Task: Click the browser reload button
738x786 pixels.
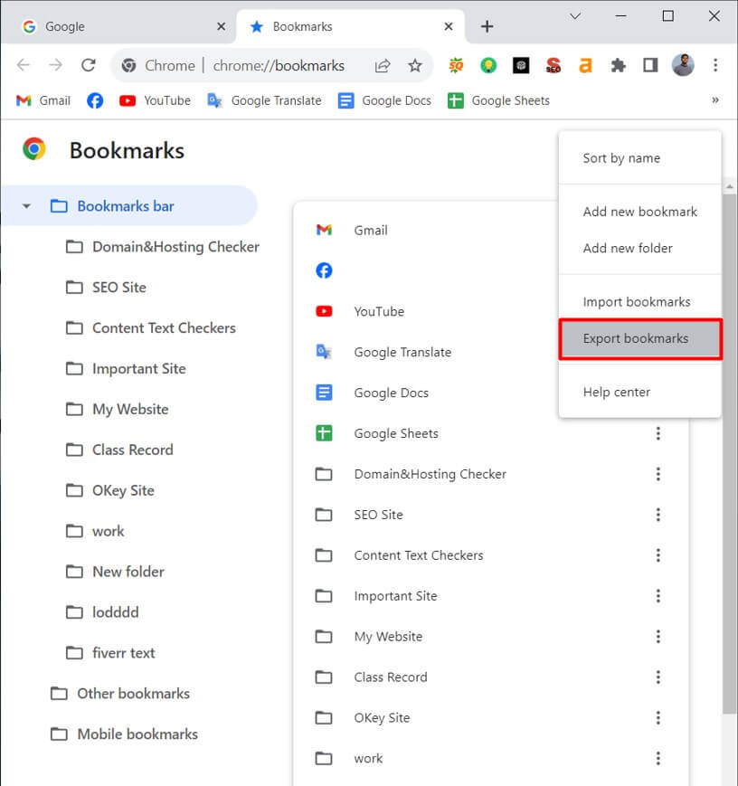Action: coord(89,65)
